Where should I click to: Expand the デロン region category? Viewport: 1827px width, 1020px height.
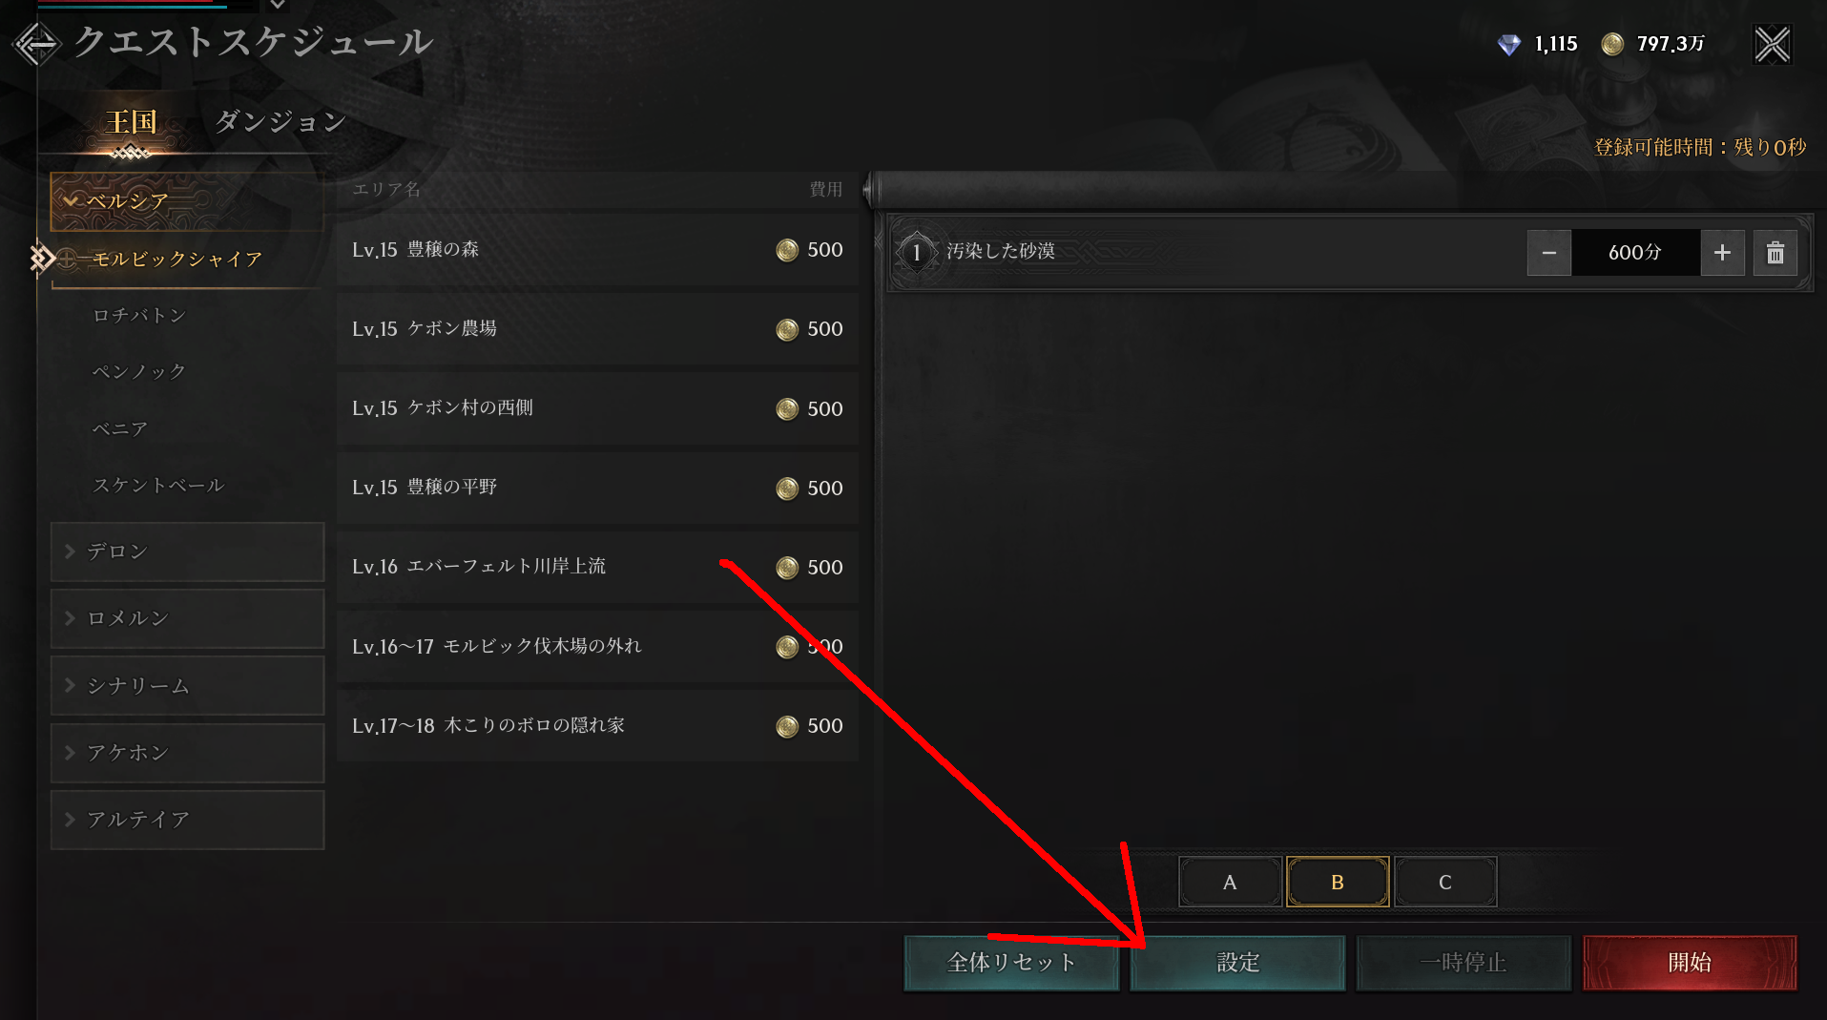[187, 552]
